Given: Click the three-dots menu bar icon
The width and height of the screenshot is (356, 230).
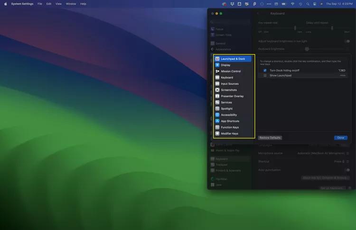Looking at the screenshot, I should (269, 4).
